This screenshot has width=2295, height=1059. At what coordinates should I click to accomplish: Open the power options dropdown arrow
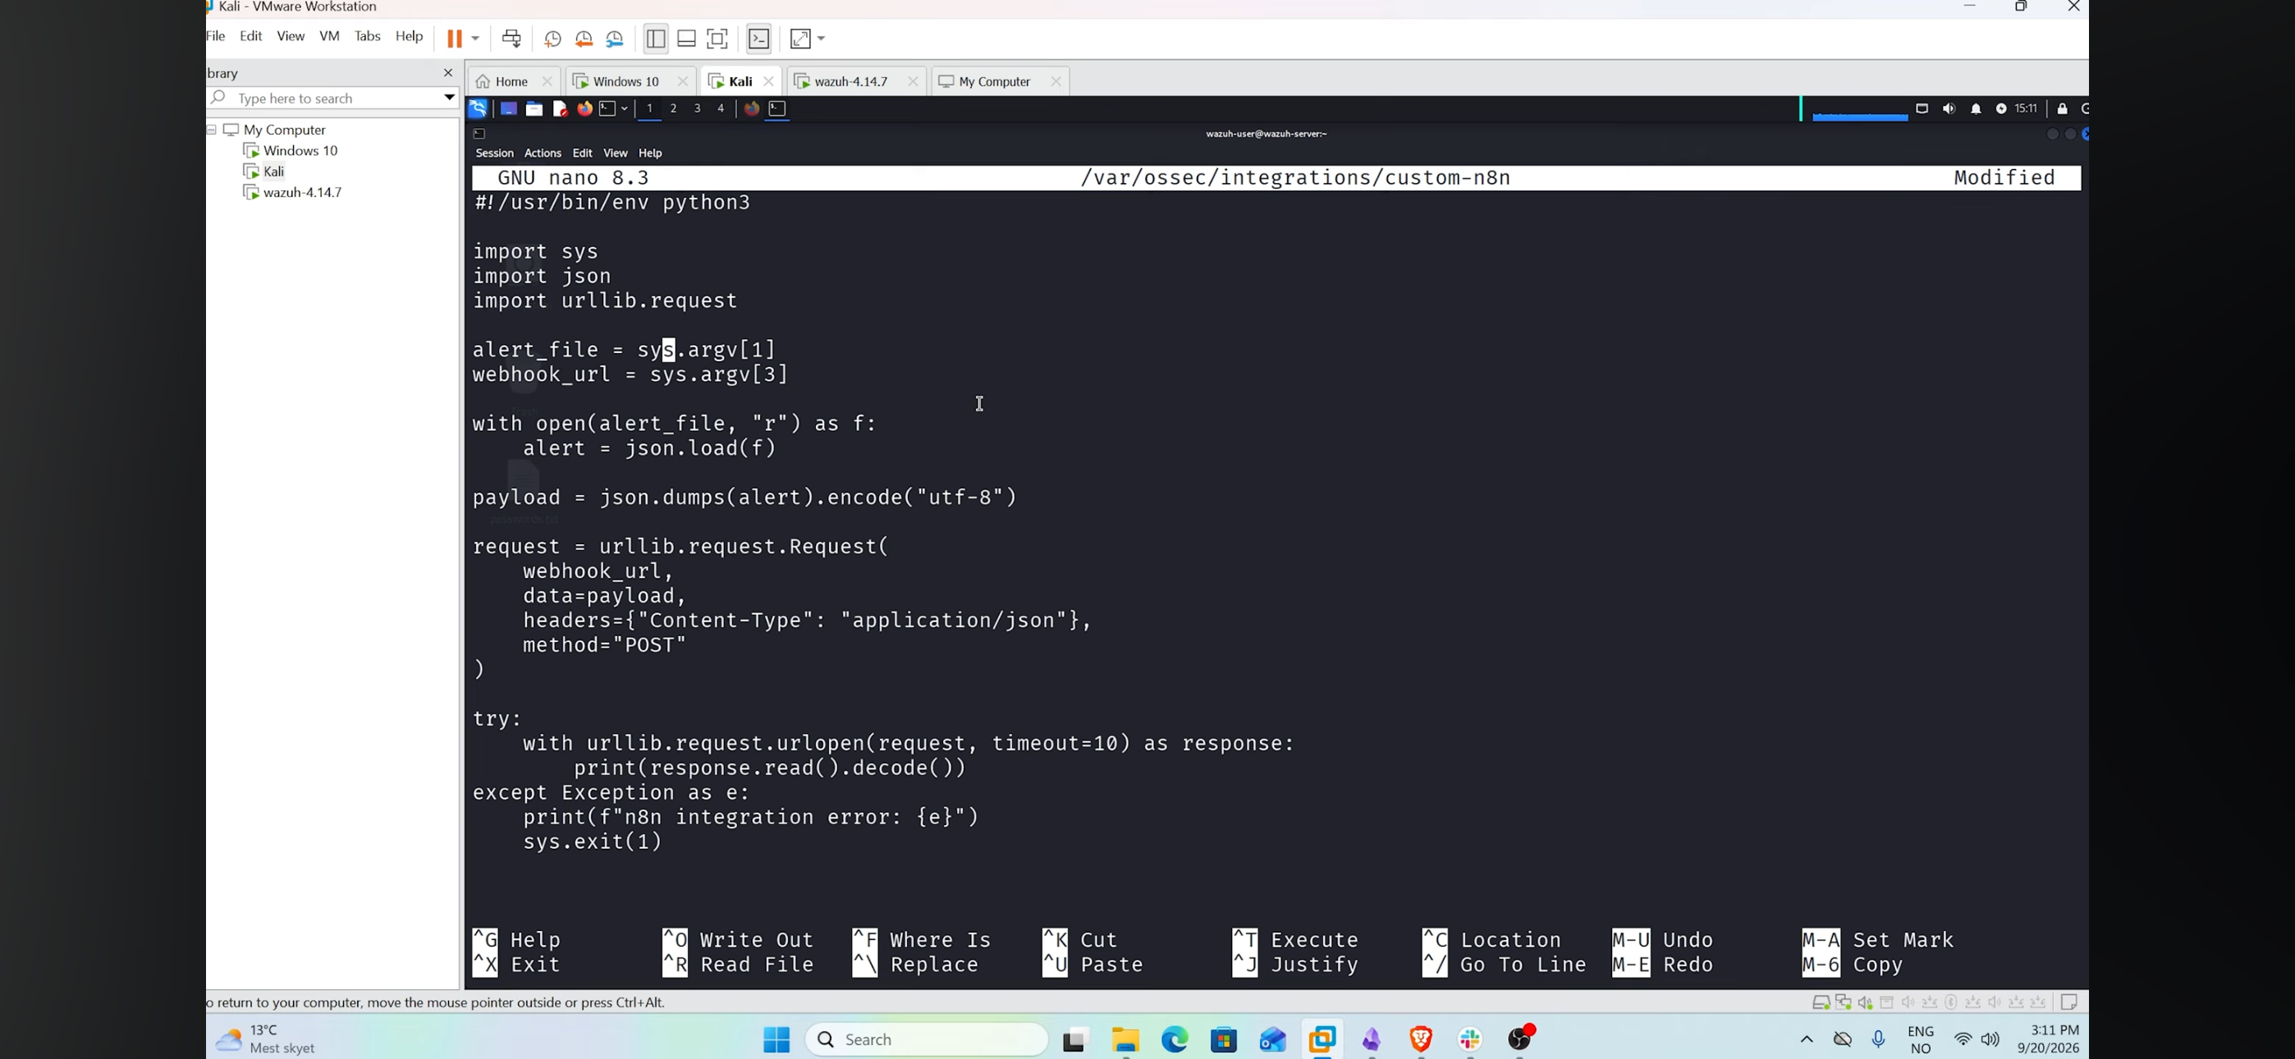point(476,39)
